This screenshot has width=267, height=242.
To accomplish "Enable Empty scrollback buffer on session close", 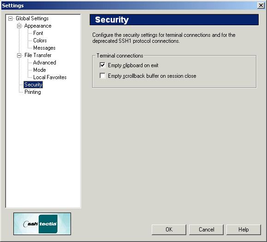I will click(102, 75).
